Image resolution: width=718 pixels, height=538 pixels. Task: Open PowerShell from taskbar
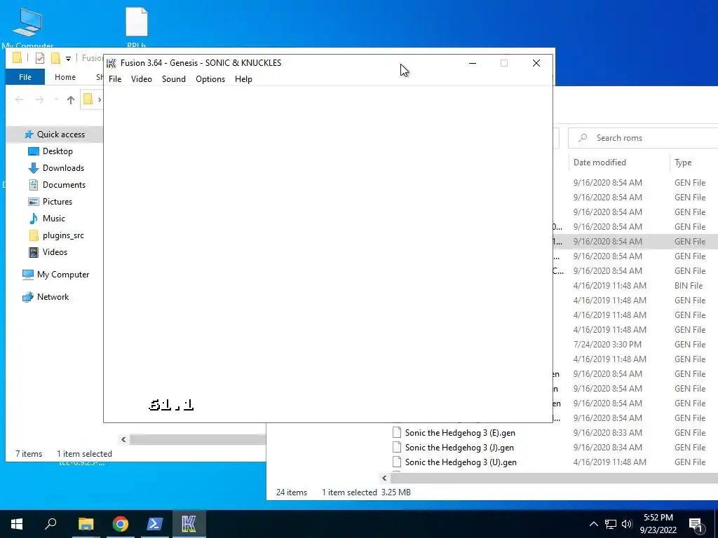point(155,524)
